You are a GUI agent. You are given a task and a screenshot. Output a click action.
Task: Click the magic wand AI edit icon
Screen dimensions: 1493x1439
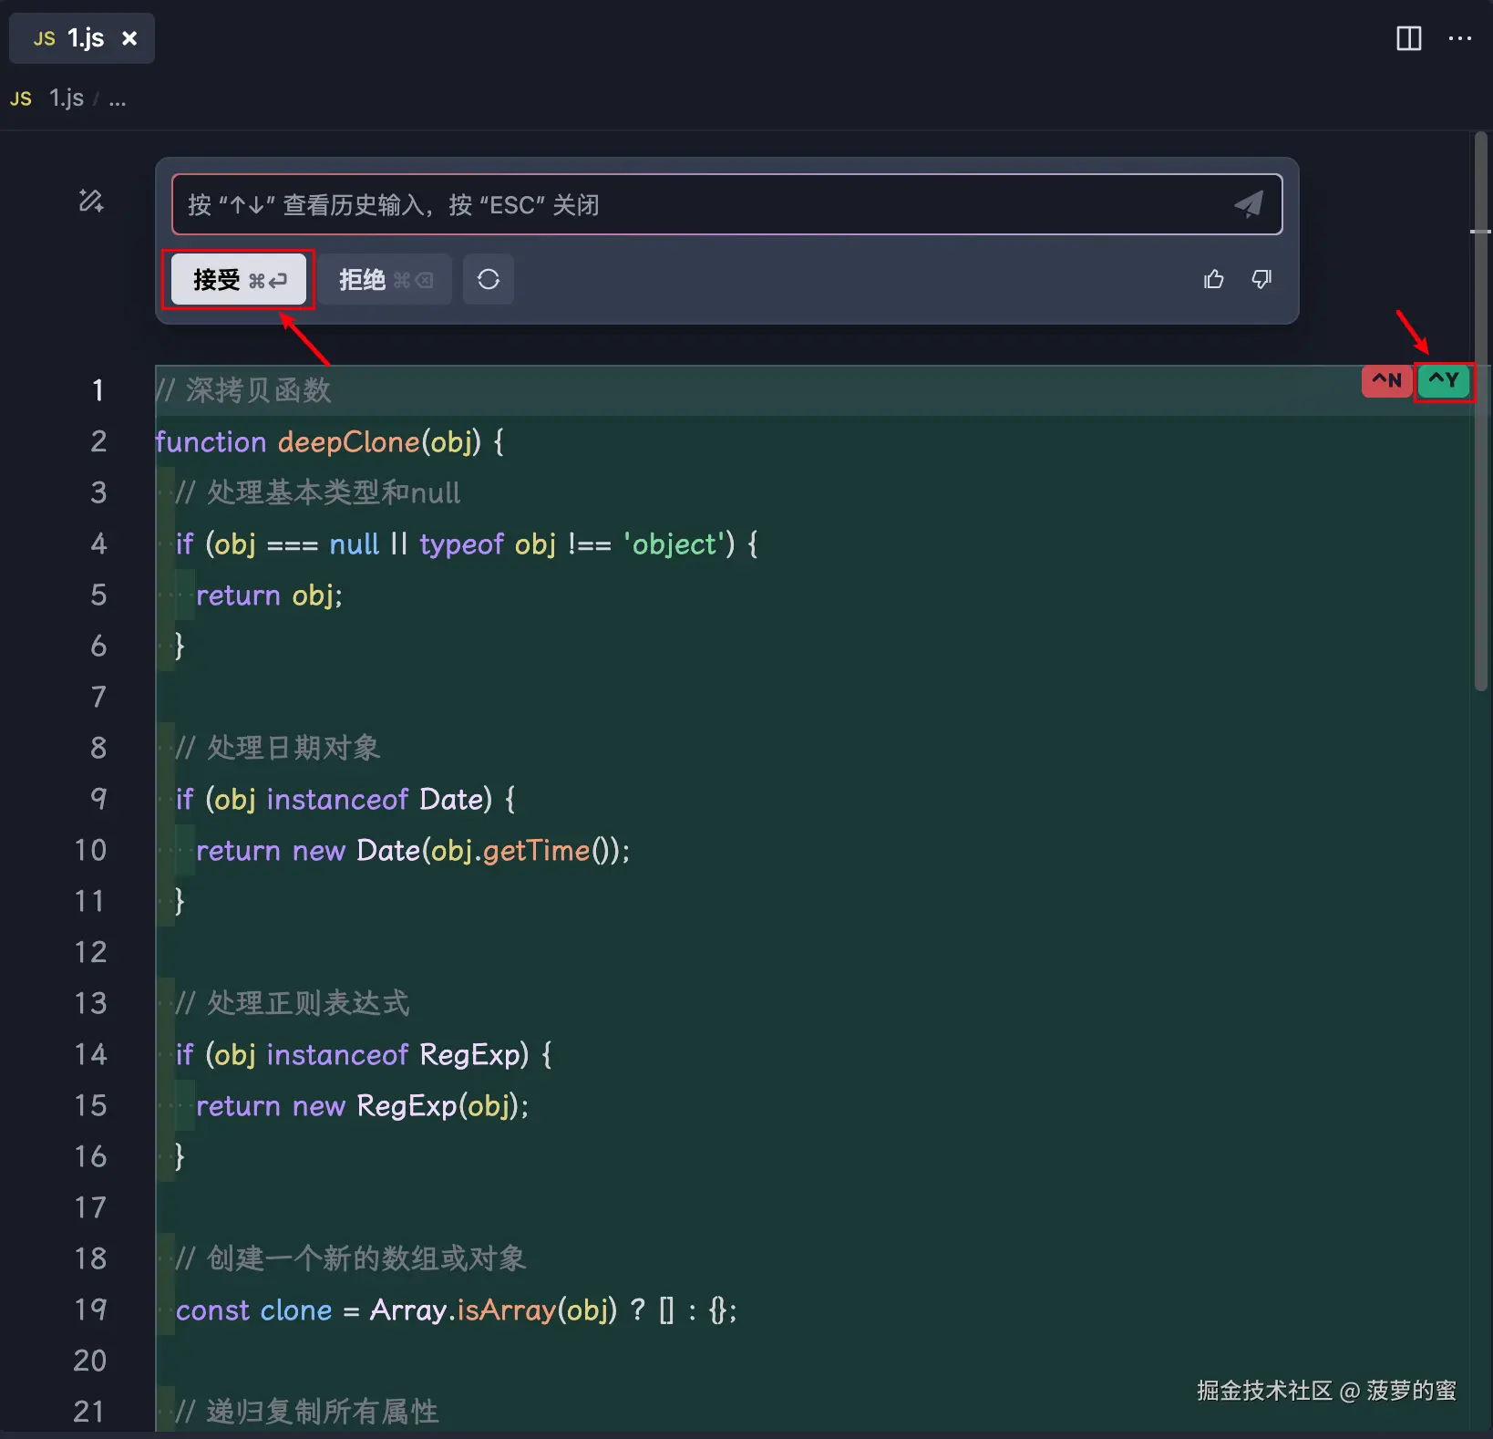[x=91, y=201]
